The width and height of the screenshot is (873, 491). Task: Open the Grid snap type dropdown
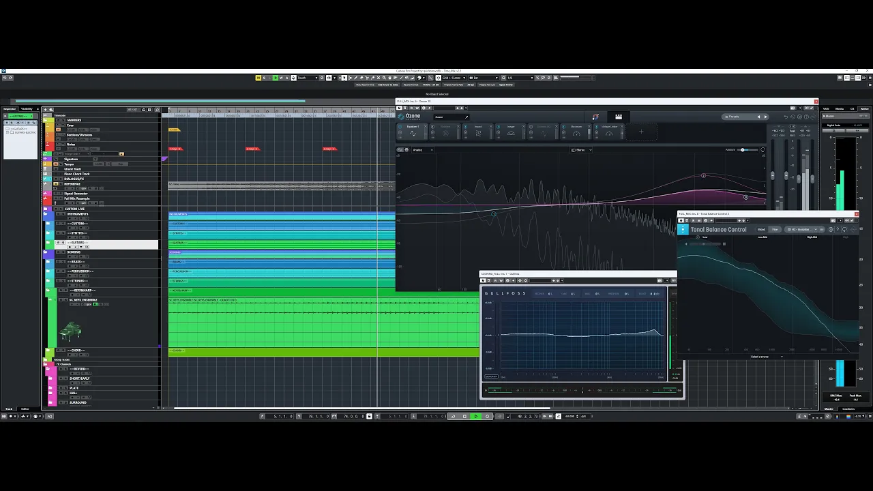454,78
